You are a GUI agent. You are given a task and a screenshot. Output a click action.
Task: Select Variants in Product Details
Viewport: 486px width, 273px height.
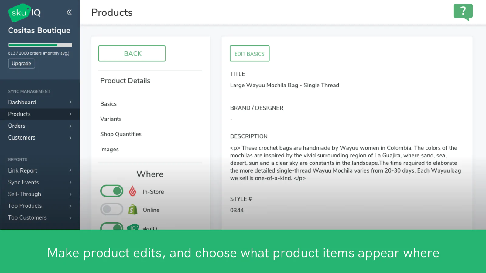tap(111, 119)
